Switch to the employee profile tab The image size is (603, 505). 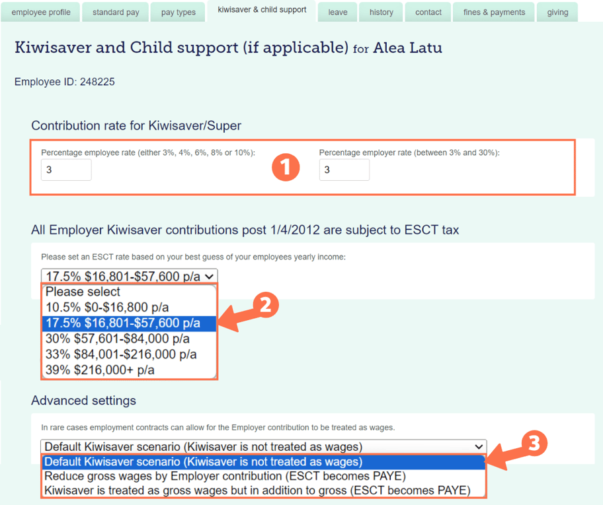pos(40,11)
